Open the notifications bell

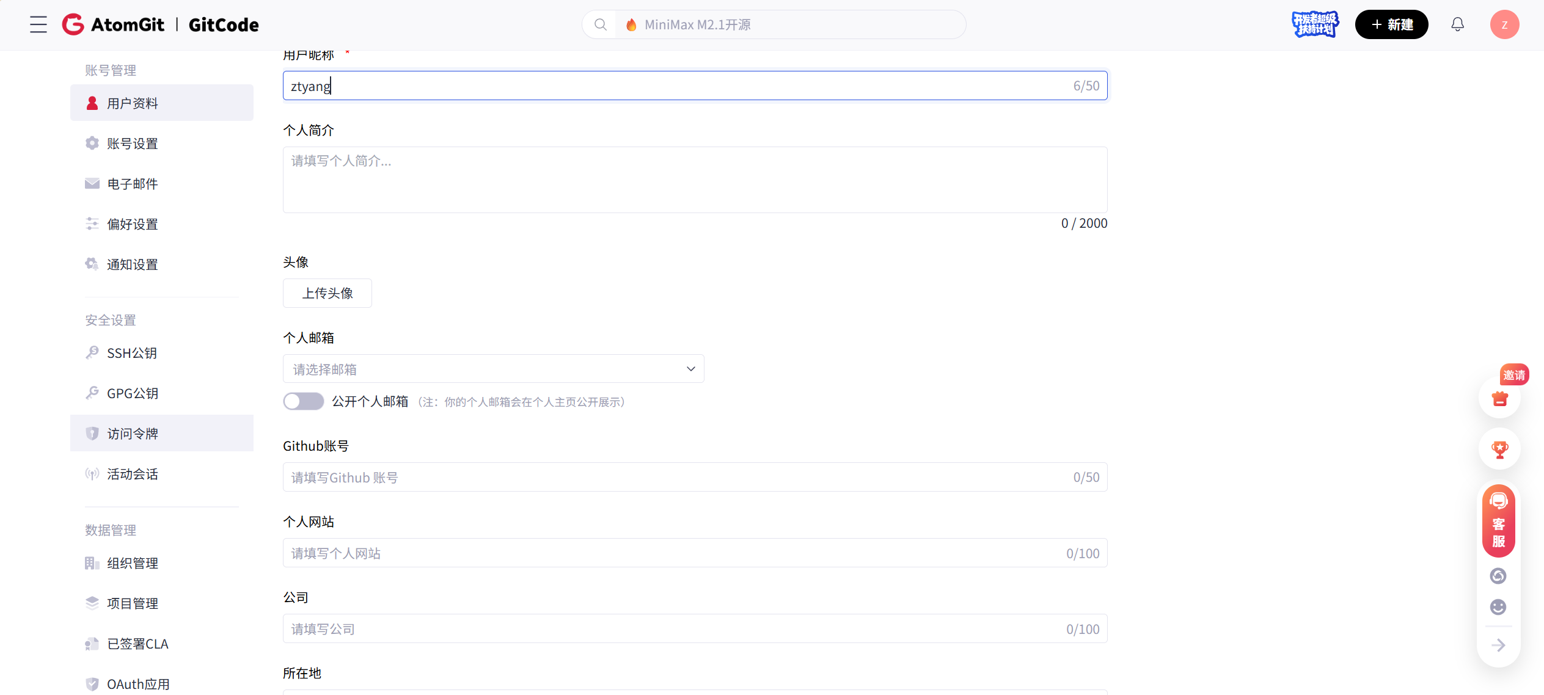tap(1457, 24)
